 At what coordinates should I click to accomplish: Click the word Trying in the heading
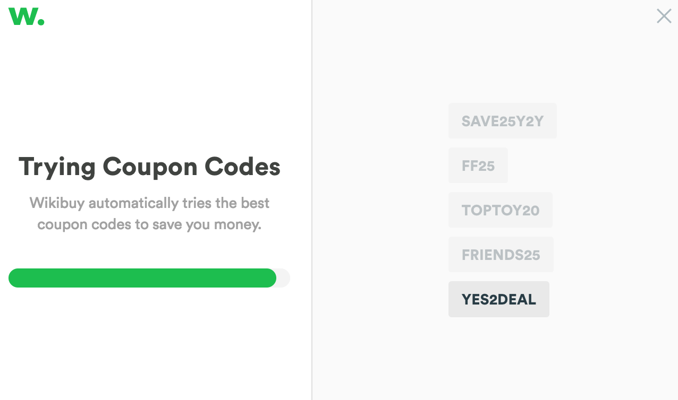pos(57,168)
